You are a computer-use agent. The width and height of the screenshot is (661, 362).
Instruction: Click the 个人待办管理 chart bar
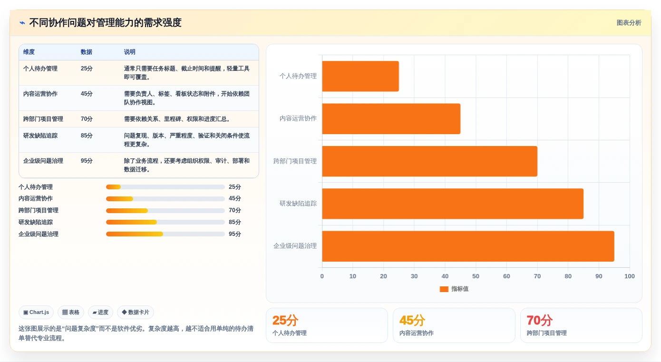(x=360, y=76)
